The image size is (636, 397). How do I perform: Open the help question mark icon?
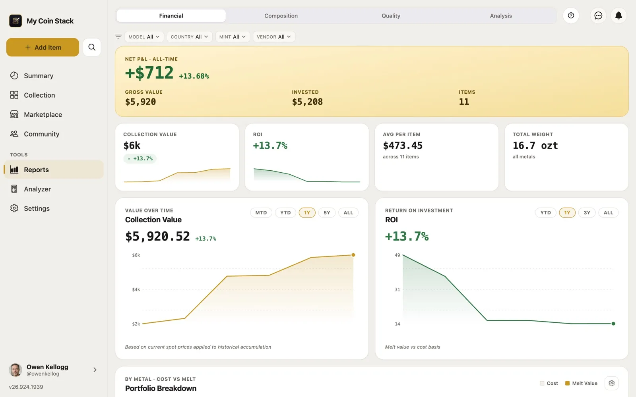tap(571, 15)
